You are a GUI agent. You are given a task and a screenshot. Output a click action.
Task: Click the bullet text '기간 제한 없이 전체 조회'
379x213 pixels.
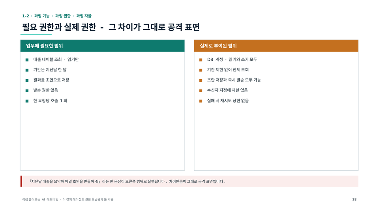point(228,70)
